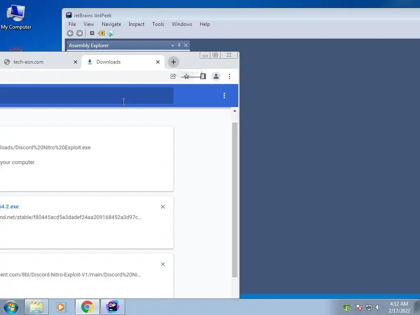Remove the Discord-Nitro-Exploit-V1 download entry
The image size is (420, 315).
coord(162,264)
